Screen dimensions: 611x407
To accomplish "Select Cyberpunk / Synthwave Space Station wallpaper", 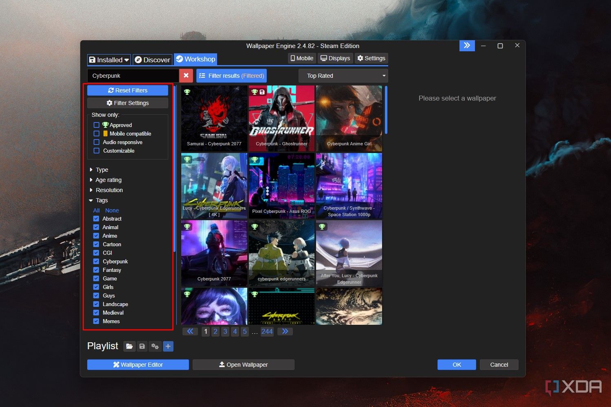I will 349,186.
